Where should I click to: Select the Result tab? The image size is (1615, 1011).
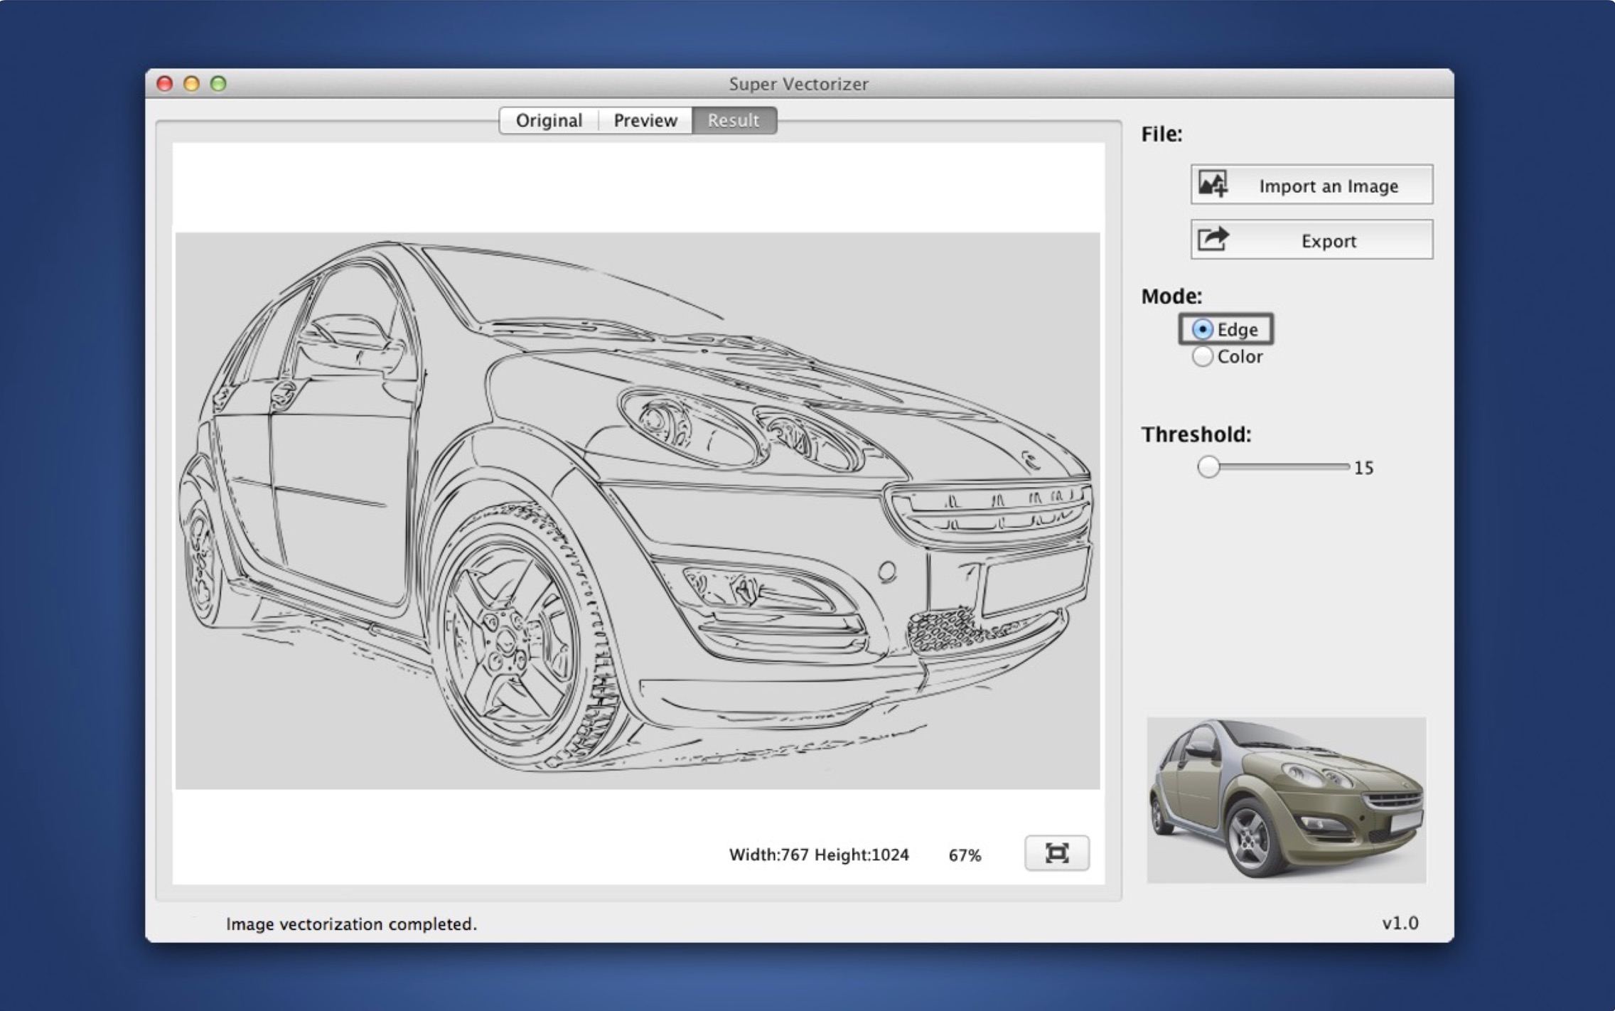click(734, 120)
